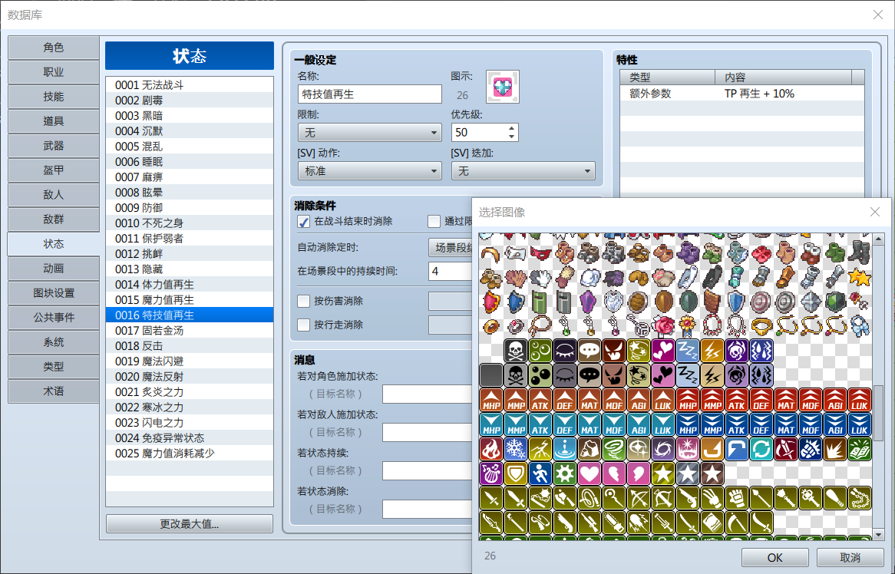This screenshot has height=574, width=895.
Task: Select the water droplet ripple icon
Action: (x=564, y=449)
